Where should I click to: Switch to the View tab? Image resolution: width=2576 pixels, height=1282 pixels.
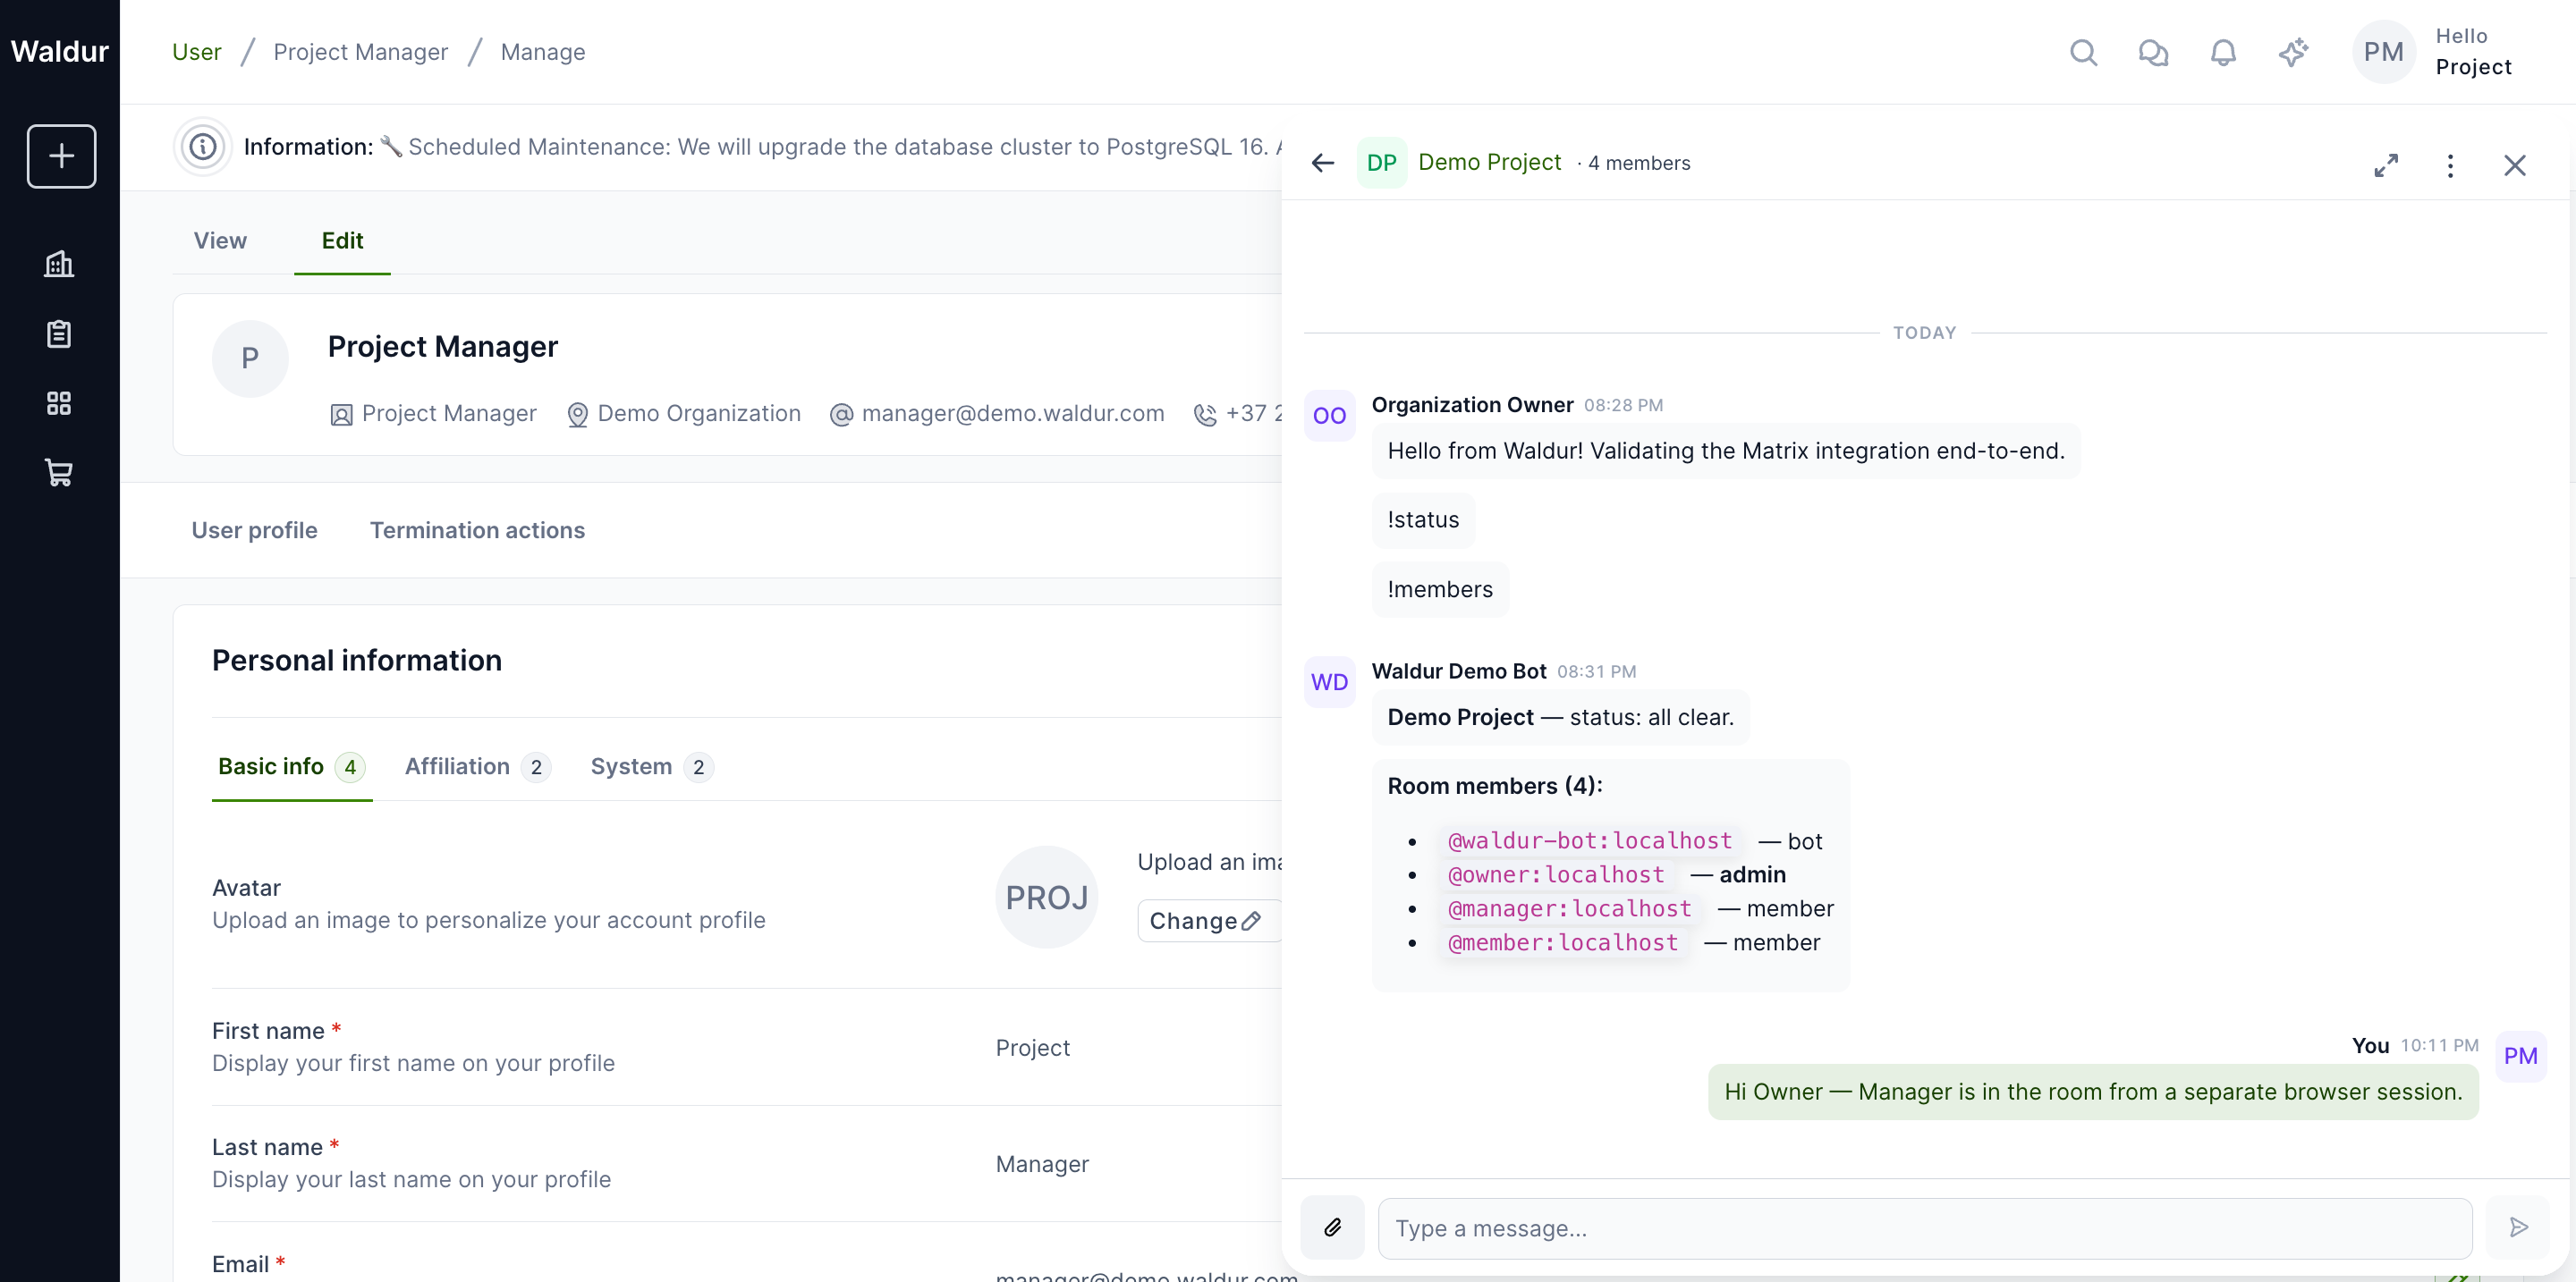pyautogui.click(x=220, y=240)
